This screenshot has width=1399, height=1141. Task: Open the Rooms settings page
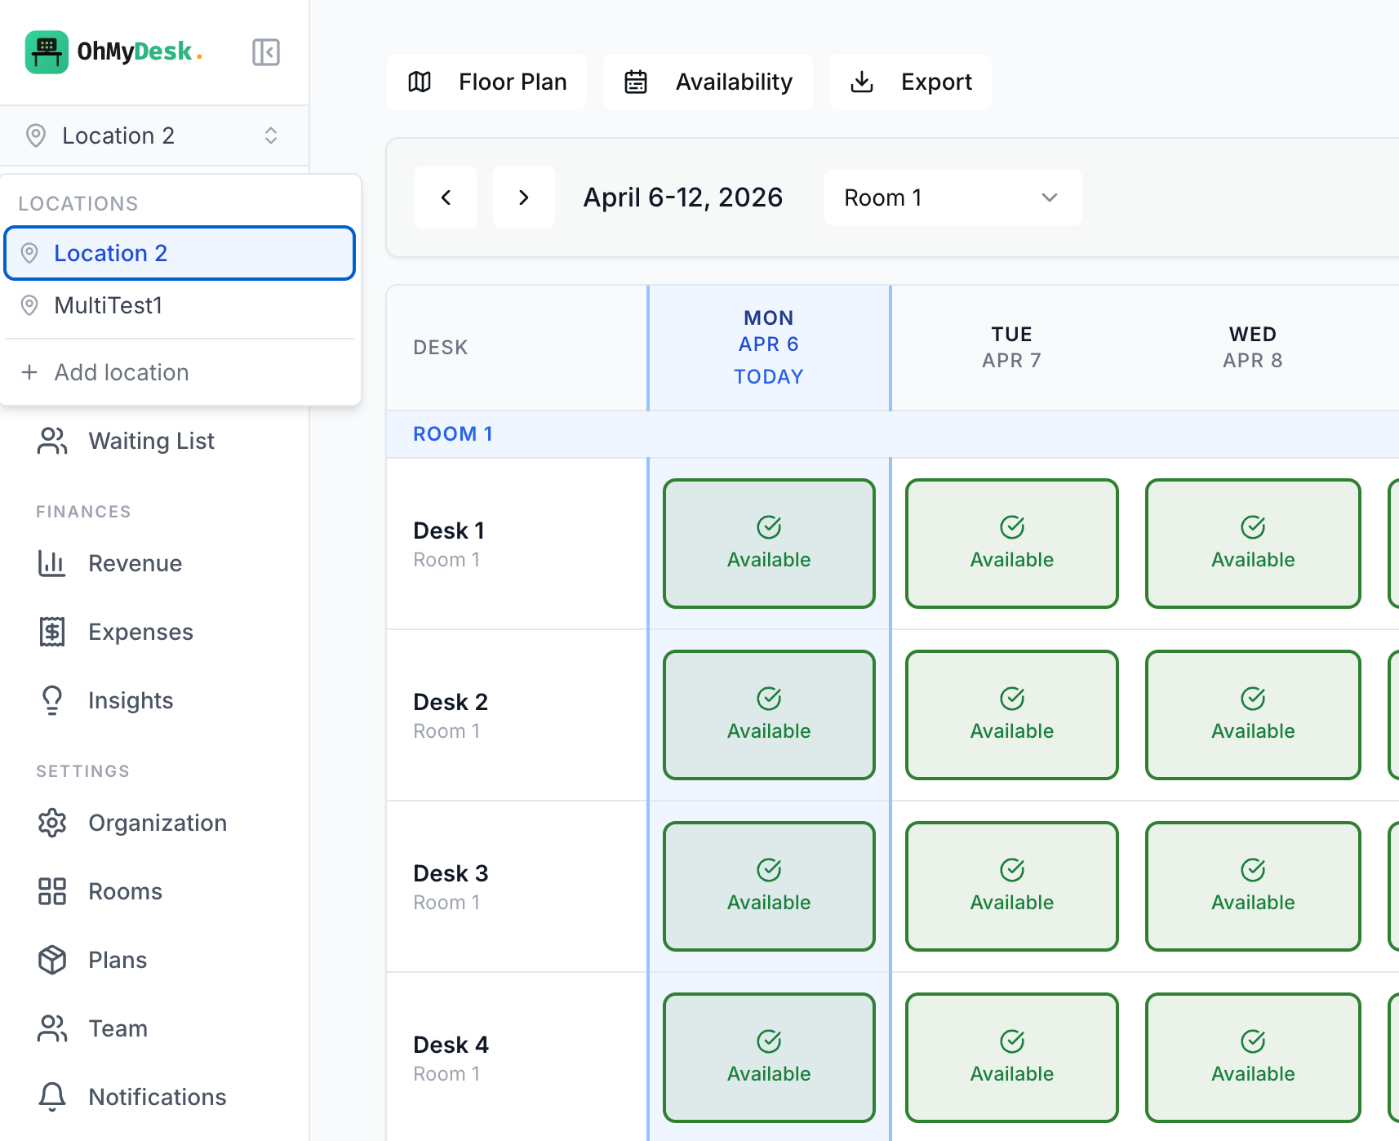pos(124,891)
